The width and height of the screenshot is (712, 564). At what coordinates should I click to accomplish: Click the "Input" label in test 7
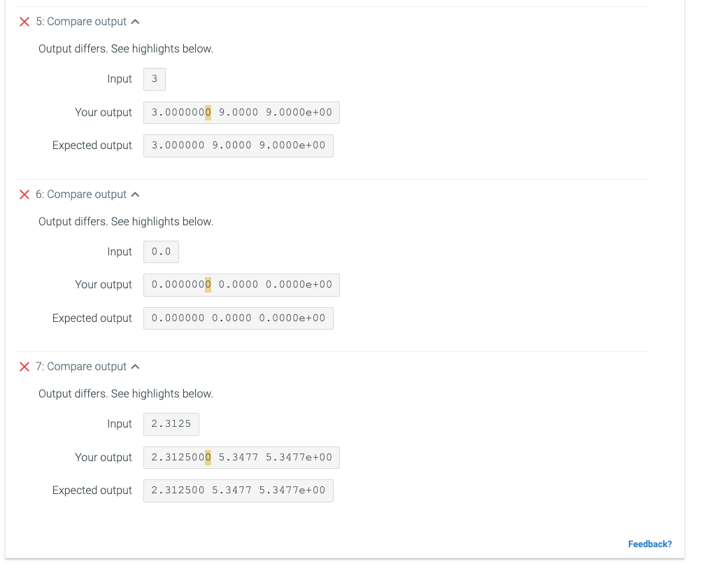[x=120, y=424]
